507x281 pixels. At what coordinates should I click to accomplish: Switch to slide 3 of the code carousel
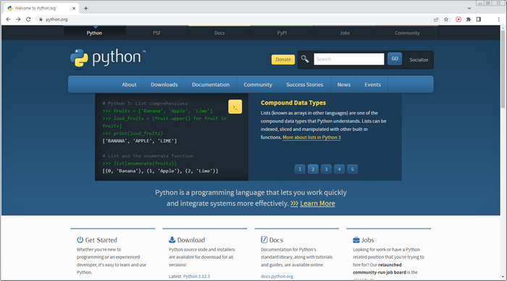[326, 169]
